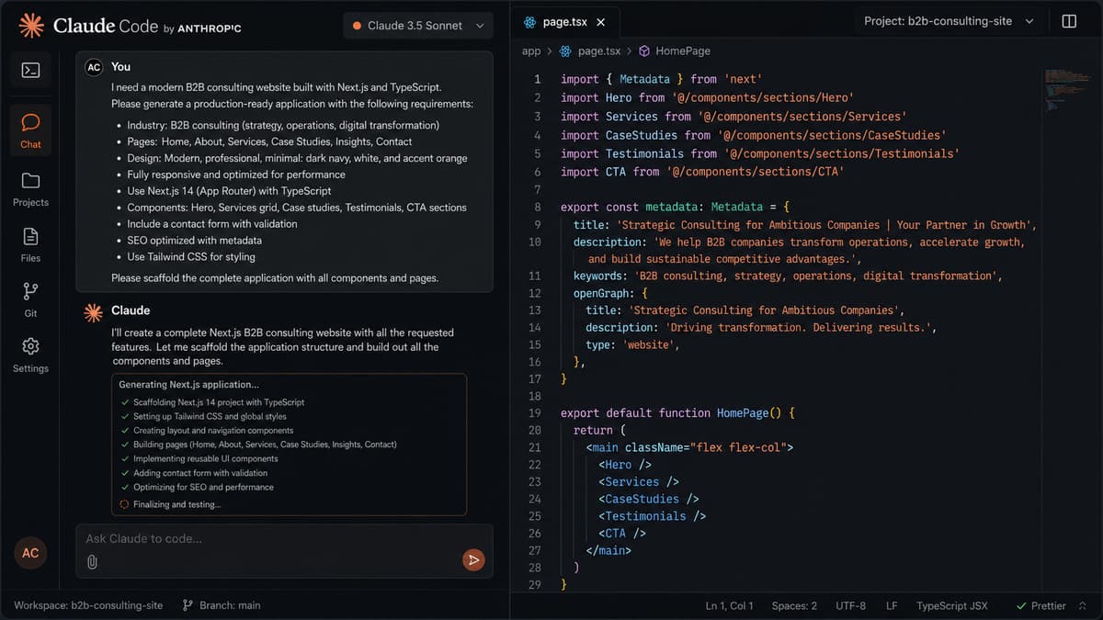The width and height of the screenshot is (1103, 620).
Task: Click the React icon on page.tsx tab
Action: [x=529, y=22]
